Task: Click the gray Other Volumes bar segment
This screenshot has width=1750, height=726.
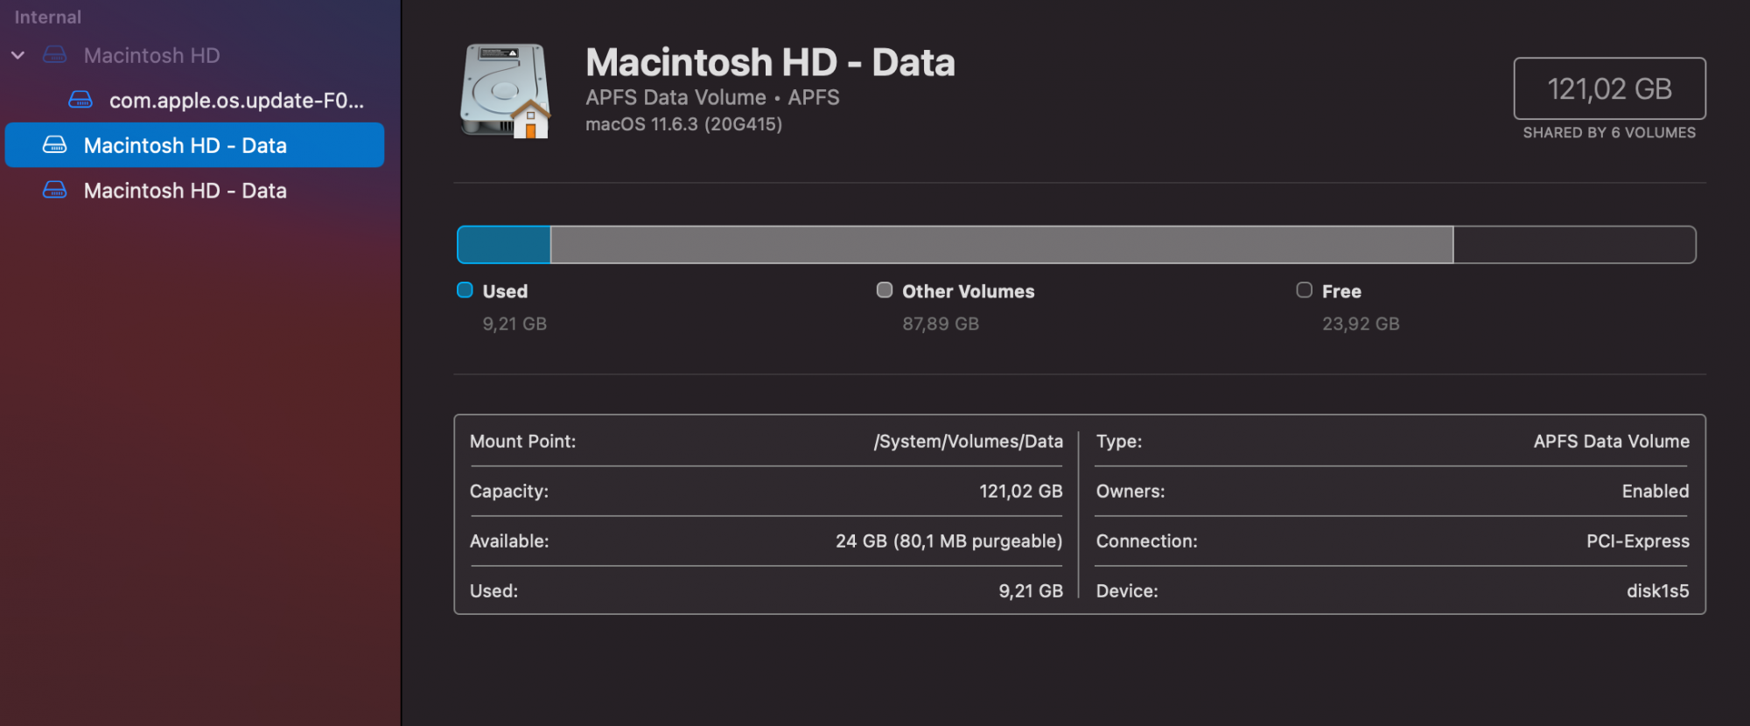Action: tap(1001, 245)
